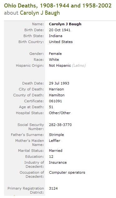Click the Computer operators occupation value

67,172
